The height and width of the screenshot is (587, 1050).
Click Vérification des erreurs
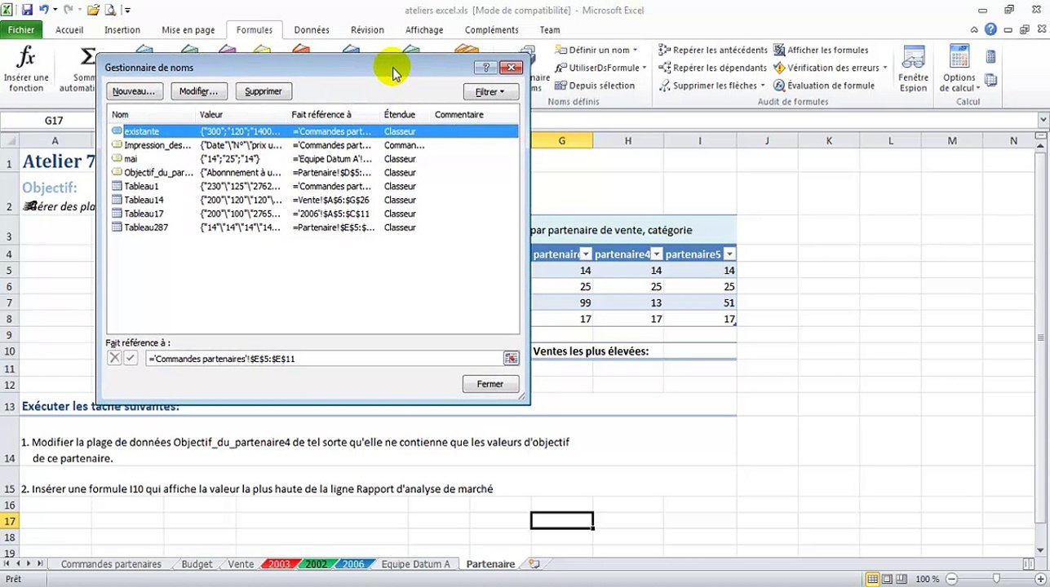[831, 68]
